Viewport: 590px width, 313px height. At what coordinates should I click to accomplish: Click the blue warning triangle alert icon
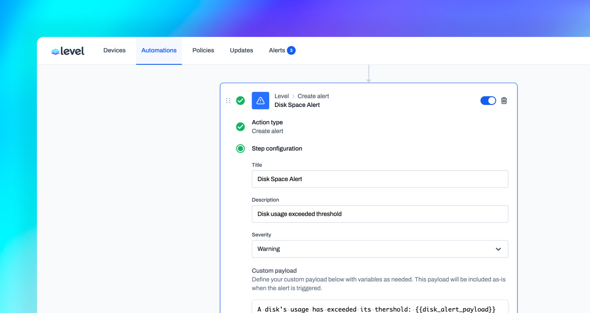[x=261, y=100]
